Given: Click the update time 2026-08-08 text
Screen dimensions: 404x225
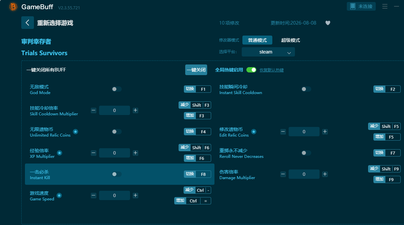Looking at the screenshot, I should 294,23.
